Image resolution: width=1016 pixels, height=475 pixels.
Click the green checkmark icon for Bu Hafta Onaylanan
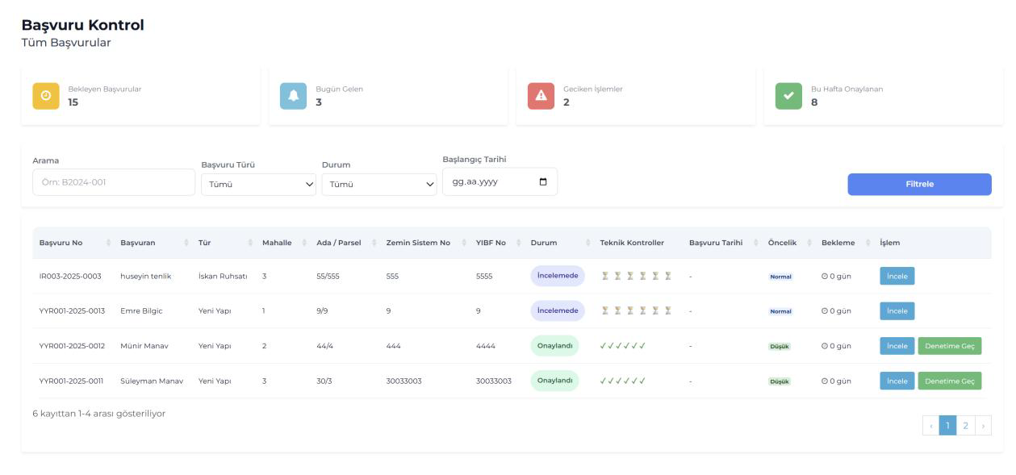click(788, 96)
